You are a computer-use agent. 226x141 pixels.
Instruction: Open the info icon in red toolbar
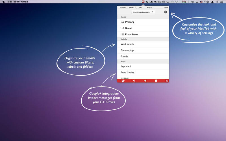point(156,81)
